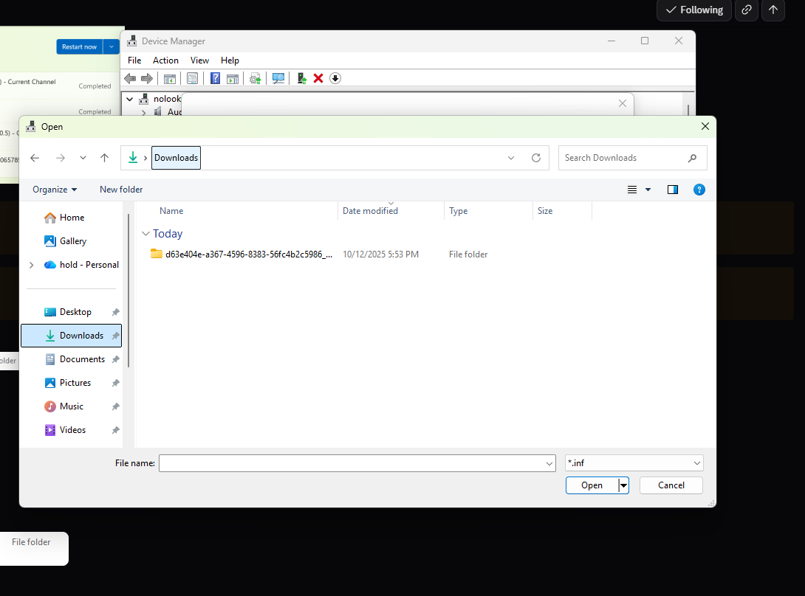Click add/enable device icon in Device Manager toolbar

coord(302,78)
